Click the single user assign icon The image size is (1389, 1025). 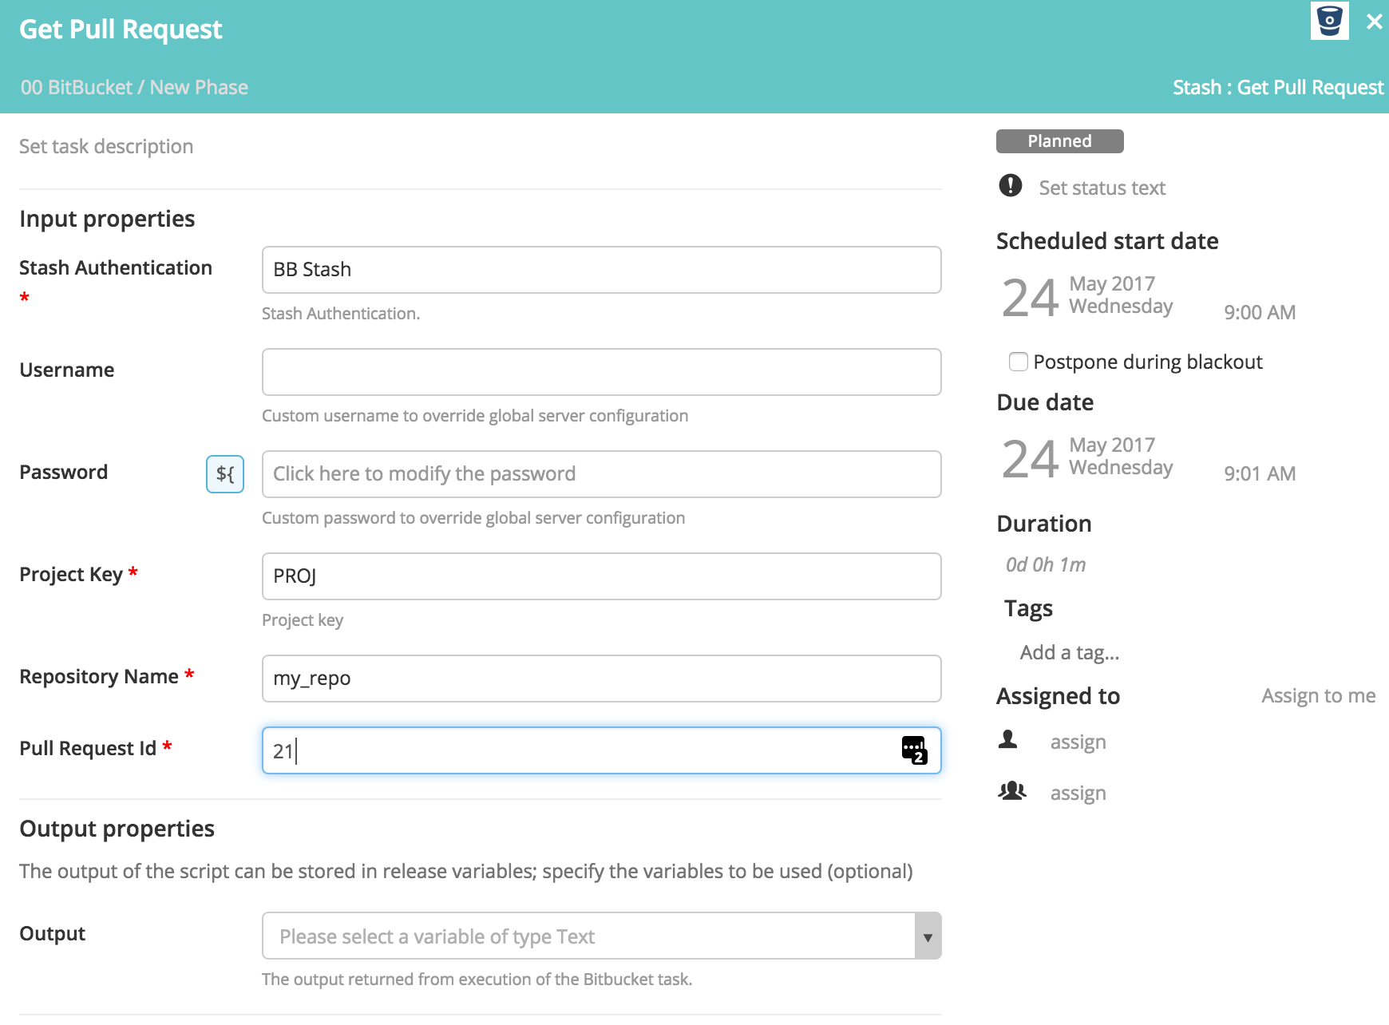point(1008,739)
